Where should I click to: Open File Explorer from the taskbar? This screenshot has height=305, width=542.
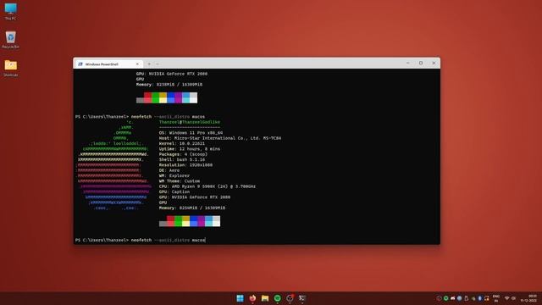point(265,298)
